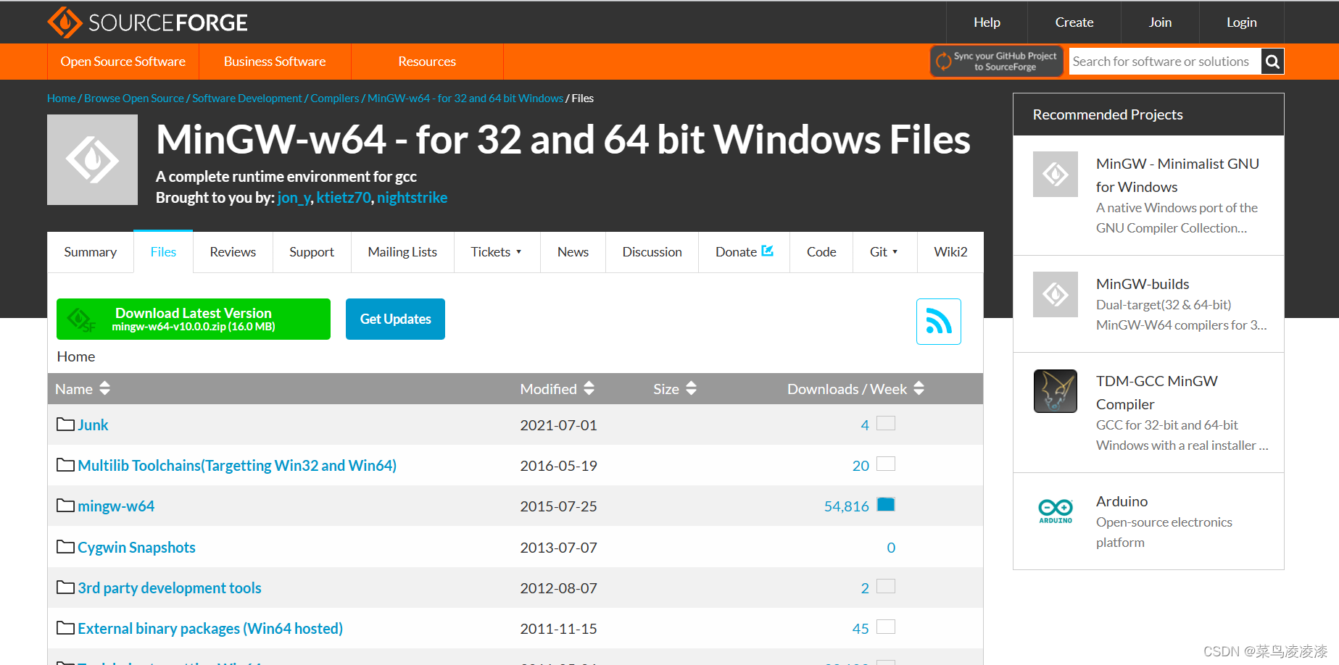The height and width of the screenshot is (665, 1339).
Task: Expand the Git dropdown tab
Action: click(884, 252)
